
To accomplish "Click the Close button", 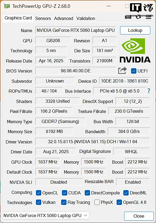I will pos(139,216).
